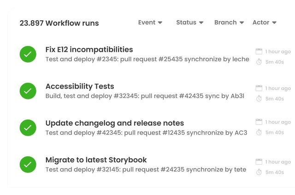Click the 23.897 Workflow runs heading
The width and height of the screenshot is (295, 195).
(x=59, y=23)
